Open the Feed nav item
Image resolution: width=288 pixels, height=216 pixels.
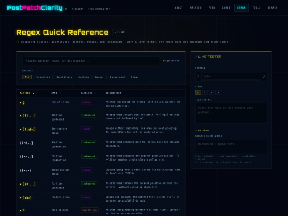[x=212, y=7]
